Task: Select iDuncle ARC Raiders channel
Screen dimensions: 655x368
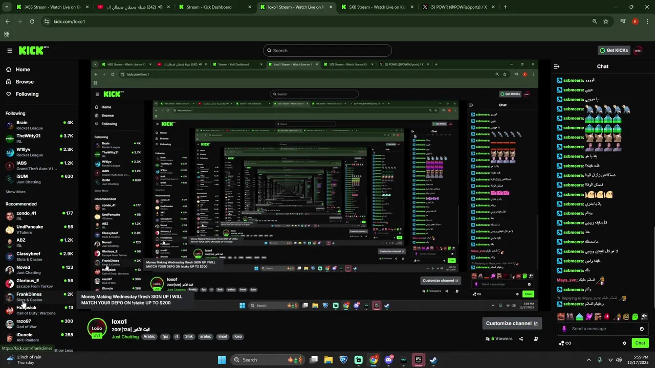Action: pos(39,337)
